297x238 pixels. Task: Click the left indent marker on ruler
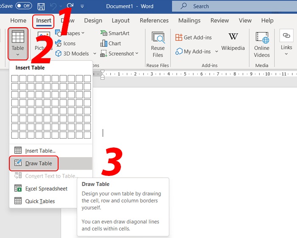pos(103,78)
